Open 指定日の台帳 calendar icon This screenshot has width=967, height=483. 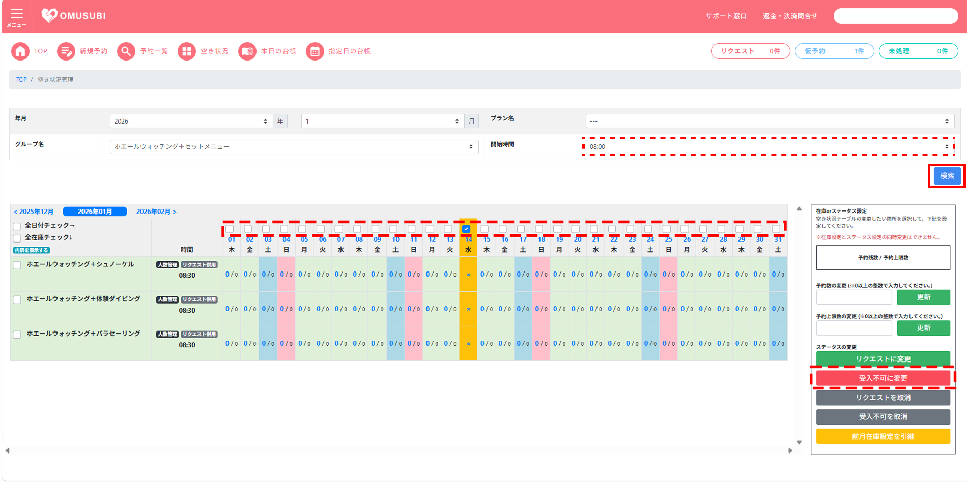tap(315, 51)
